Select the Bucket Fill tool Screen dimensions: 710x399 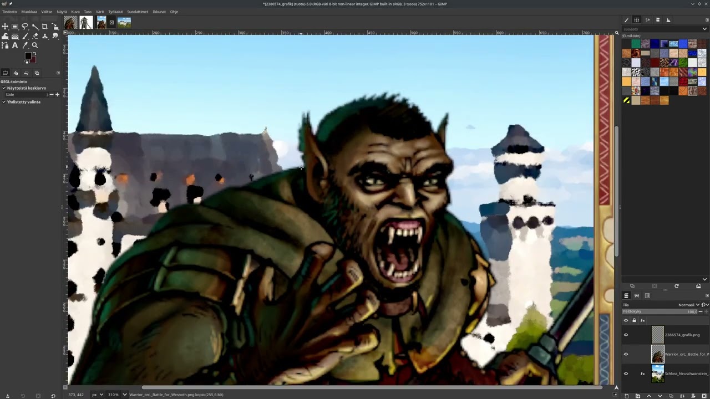click(x=15, y=36)
